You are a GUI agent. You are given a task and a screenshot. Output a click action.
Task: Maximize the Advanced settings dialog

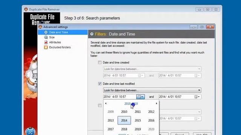point(202,27)
